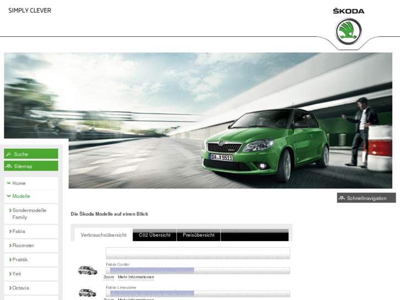Switch to the C02 Übersicht tab
400x300 pixels.
155,235
